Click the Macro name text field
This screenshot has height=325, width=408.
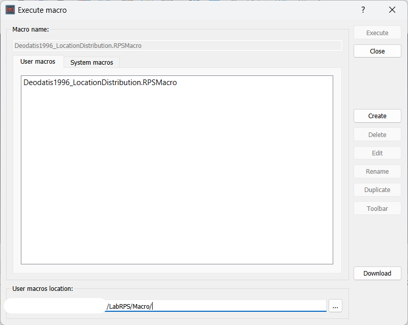click(x=177, y=46)
